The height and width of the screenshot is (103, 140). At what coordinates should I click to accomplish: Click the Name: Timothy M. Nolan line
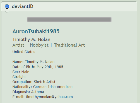33,62
